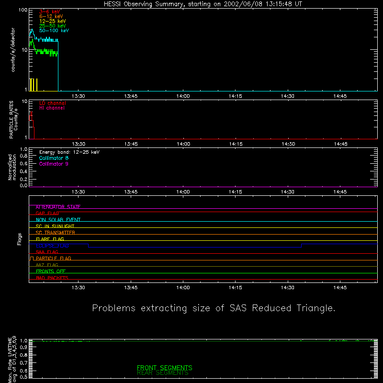Screen dimensions: 383x383
Task: Click the PARTICLE FLAG pulse at plot start
Action: [x=32, y=259]
